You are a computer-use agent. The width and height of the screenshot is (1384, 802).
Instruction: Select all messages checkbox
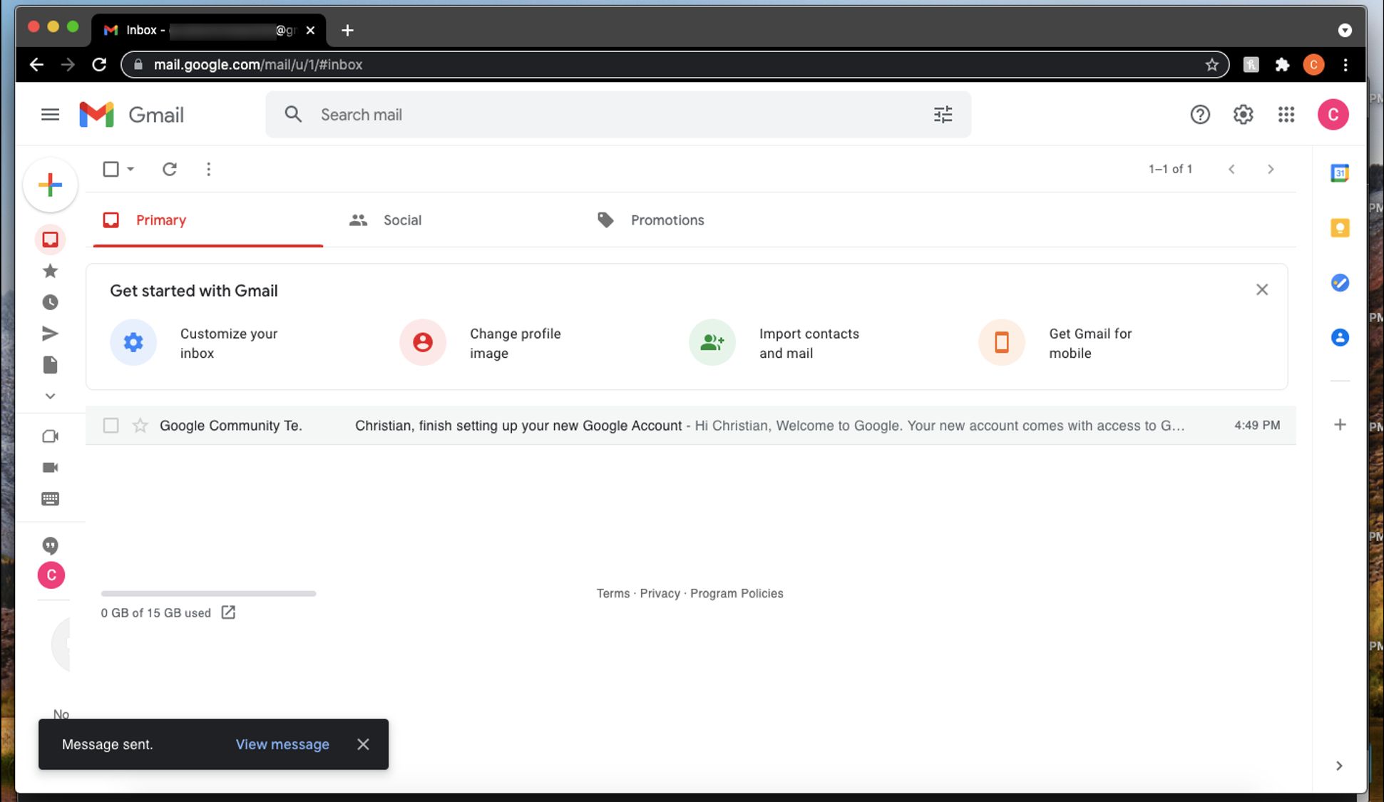click(111, 169)
